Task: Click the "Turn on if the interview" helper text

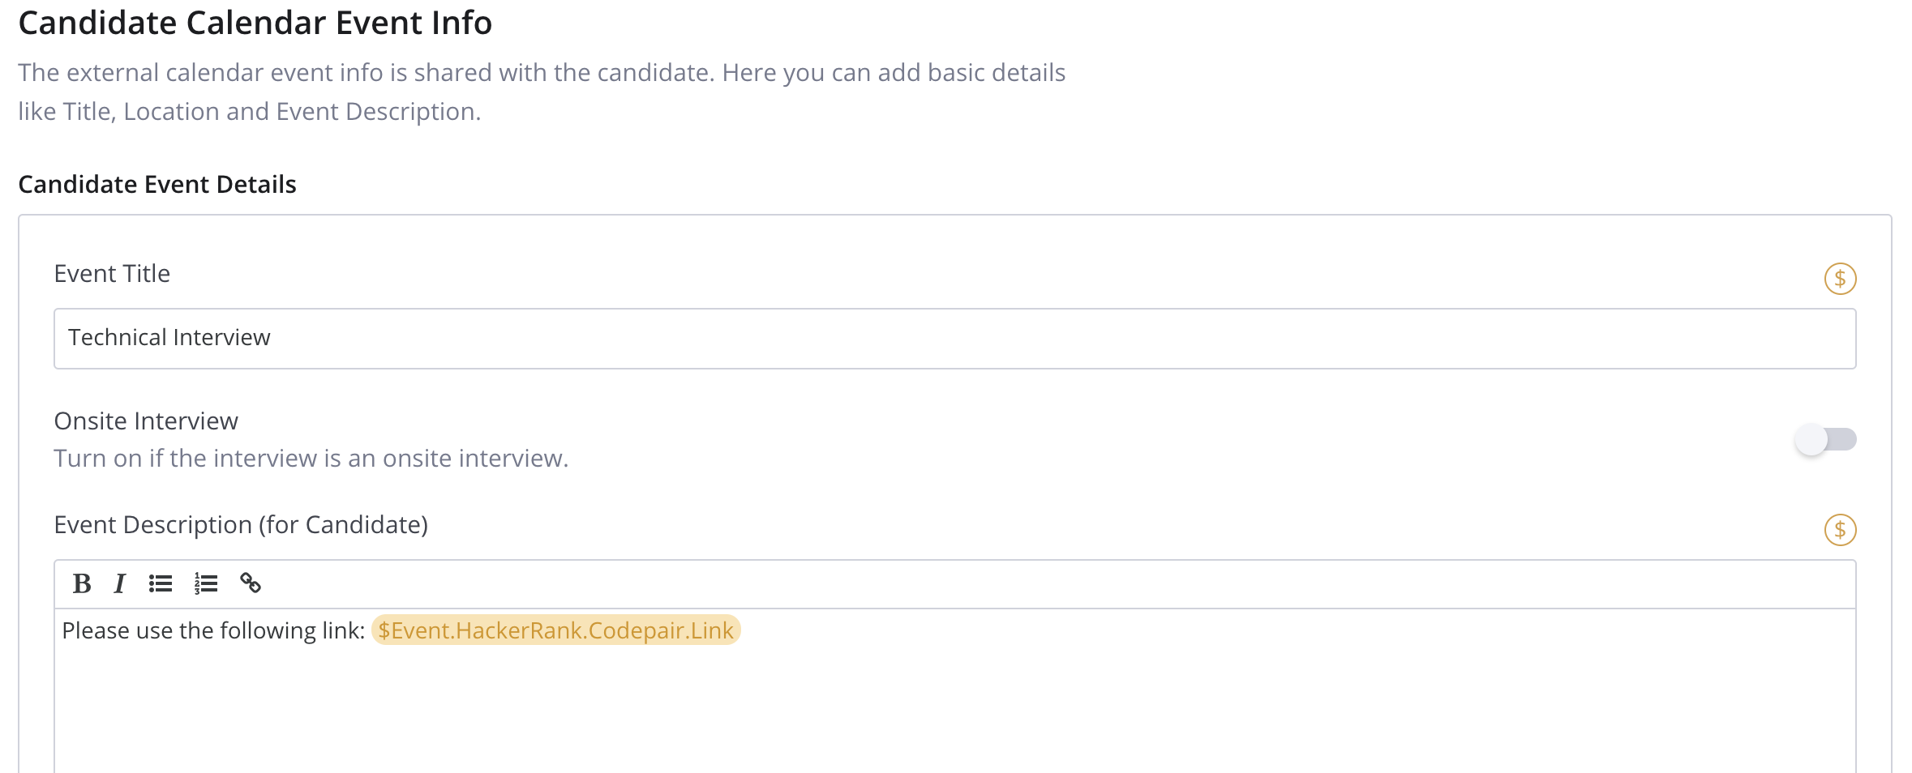Action: 311,459
